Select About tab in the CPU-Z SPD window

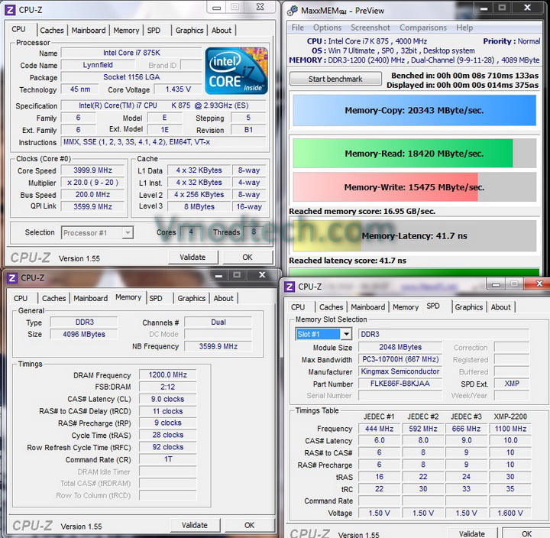pos(501,307)
